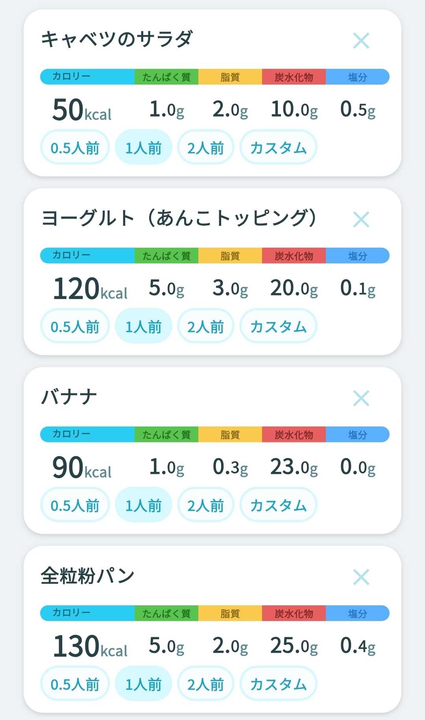Select 2人前 for キャベツのサラダ
The height and width of the screenshot is (720, 425).
click(205, 147)
